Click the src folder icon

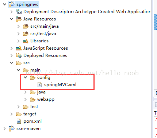[19, 63]
